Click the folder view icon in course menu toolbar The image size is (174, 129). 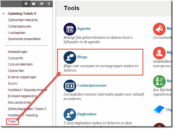pos(34,4)
